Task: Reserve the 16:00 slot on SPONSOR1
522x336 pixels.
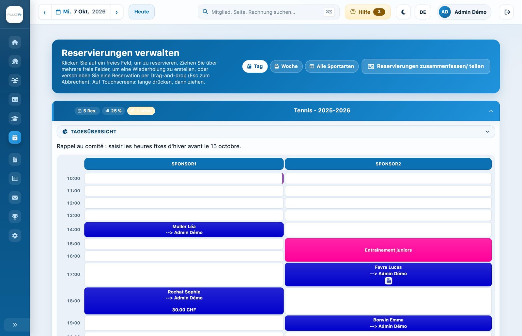Action: point(184,256)
